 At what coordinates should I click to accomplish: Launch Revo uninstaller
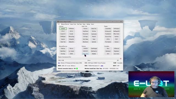[x=108, y=48]
